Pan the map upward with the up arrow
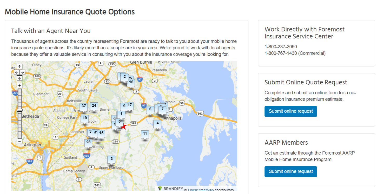 (19, 66)
